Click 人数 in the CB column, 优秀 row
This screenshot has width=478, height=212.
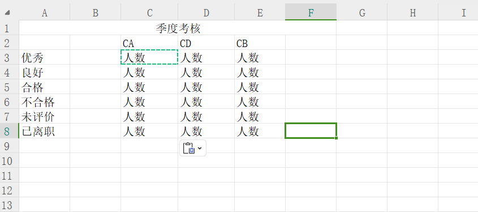click(x=260, y=57)
